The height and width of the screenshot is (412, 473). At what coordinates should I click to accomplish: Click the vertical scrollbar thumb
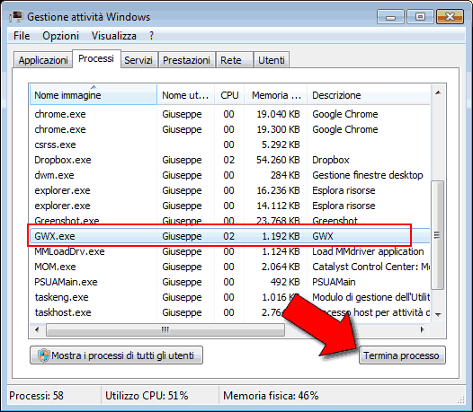coord(437,235)
